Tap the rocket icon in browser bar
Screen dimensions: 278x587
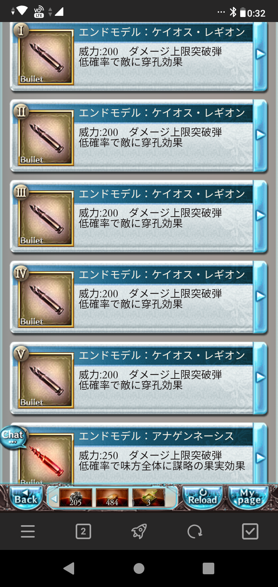139,532
